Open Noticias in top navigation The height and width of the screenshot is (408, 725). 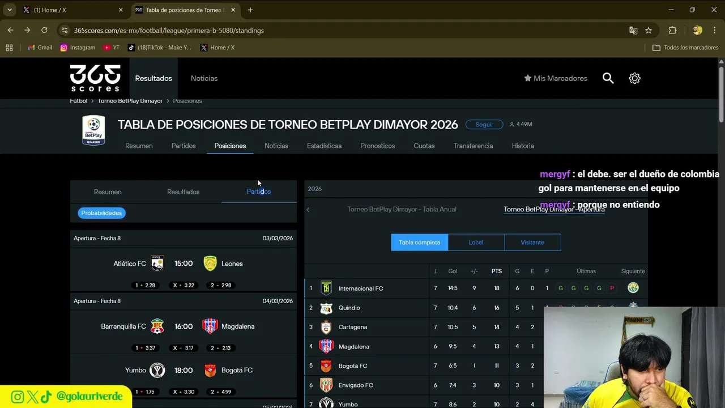[x=204, y=78]
